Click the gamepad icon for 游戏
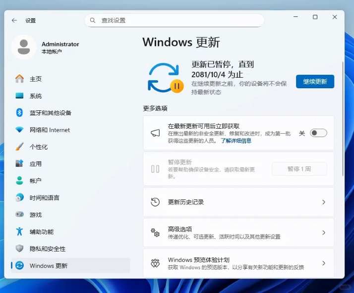Screen dimensions: 354x293 tap(19, 214)
